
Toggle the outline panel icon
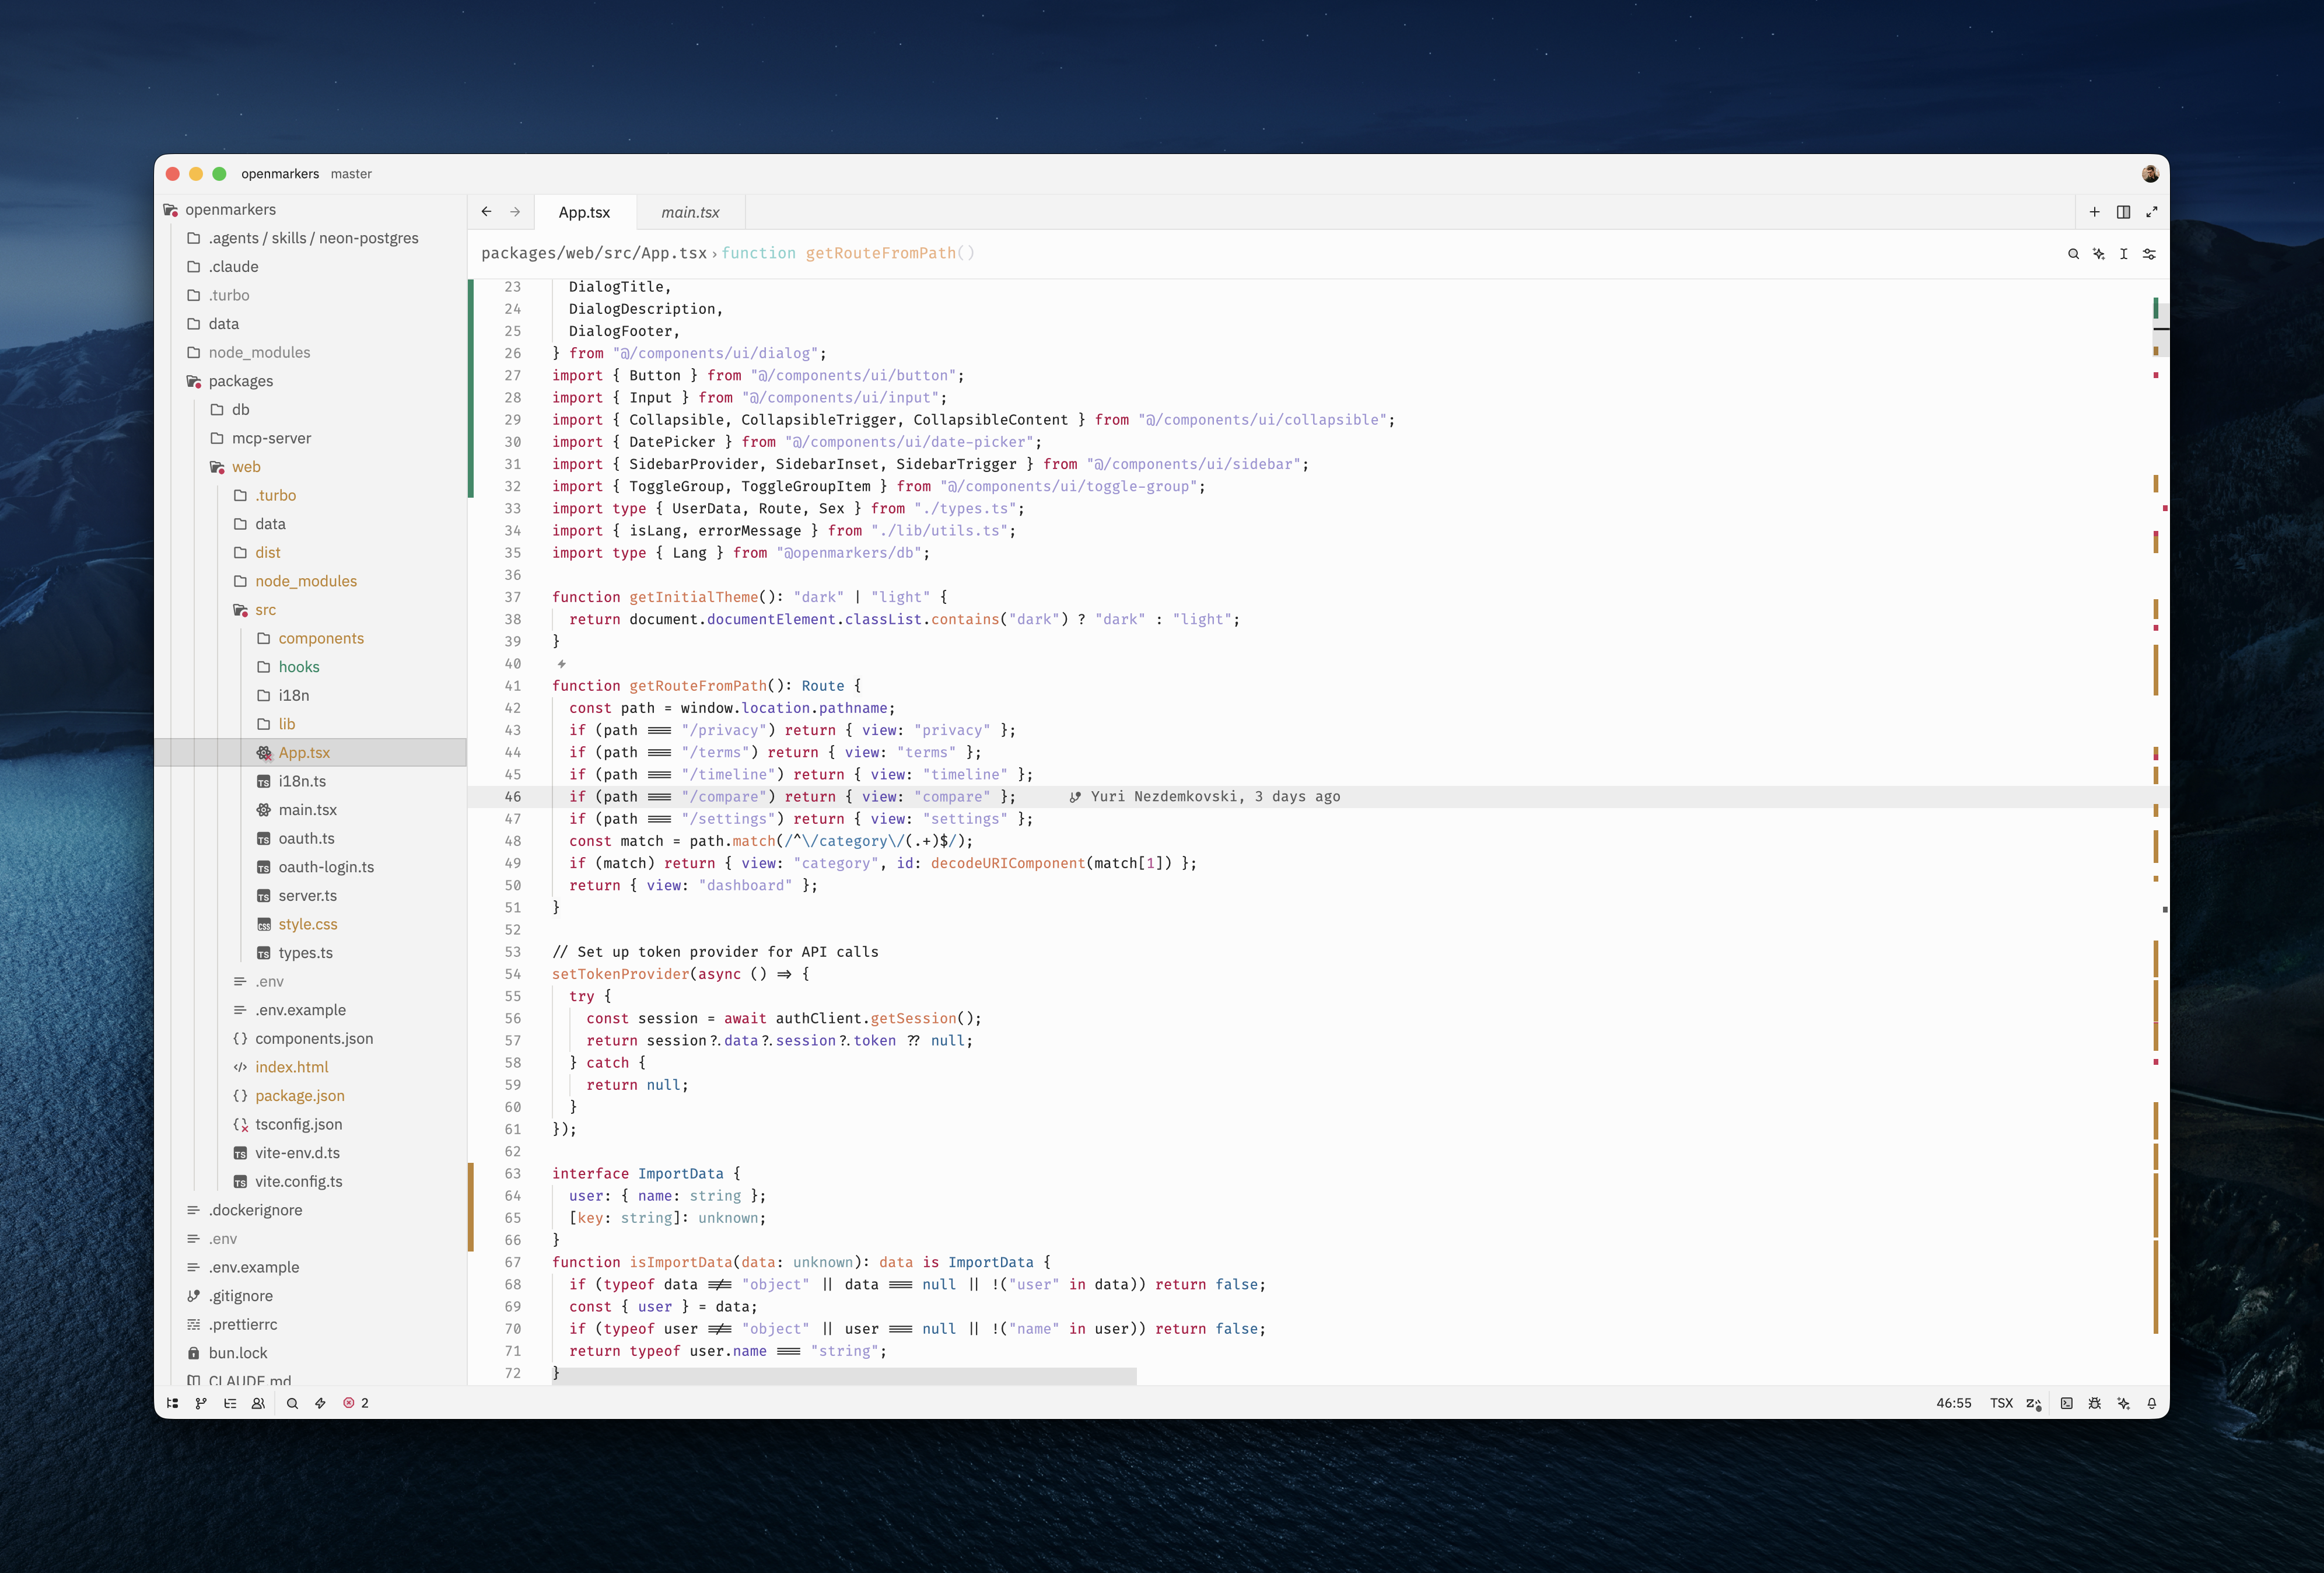coord(230,1403)
